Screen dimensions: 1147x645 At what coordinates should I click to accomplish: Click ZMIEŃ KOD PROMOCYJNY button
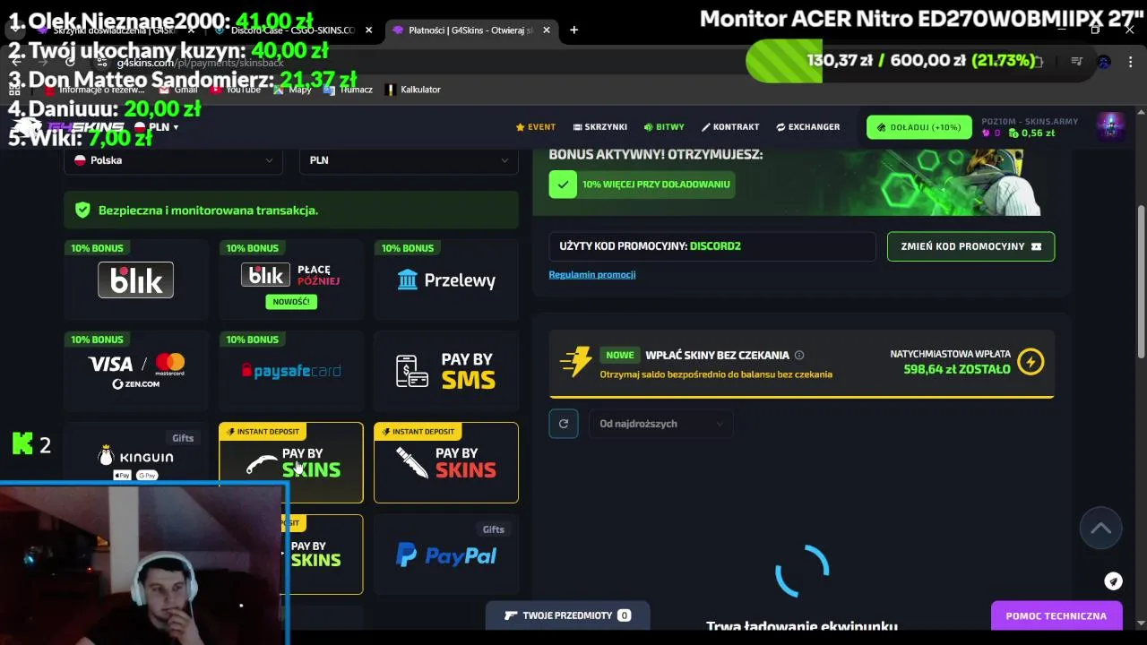(x=970, y=246)
